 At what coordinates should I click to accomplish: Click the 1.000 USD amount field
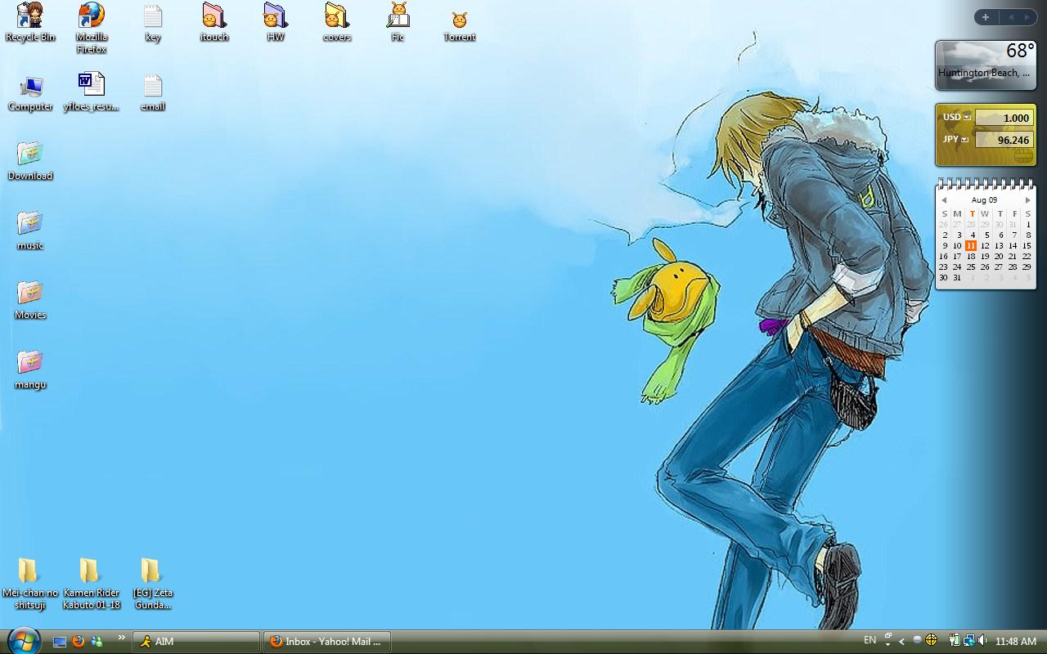point(1004,118)
